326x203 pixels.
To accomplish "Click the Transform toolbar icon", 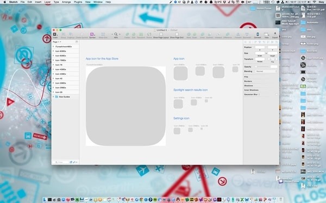I will click(x=141, y=35).
